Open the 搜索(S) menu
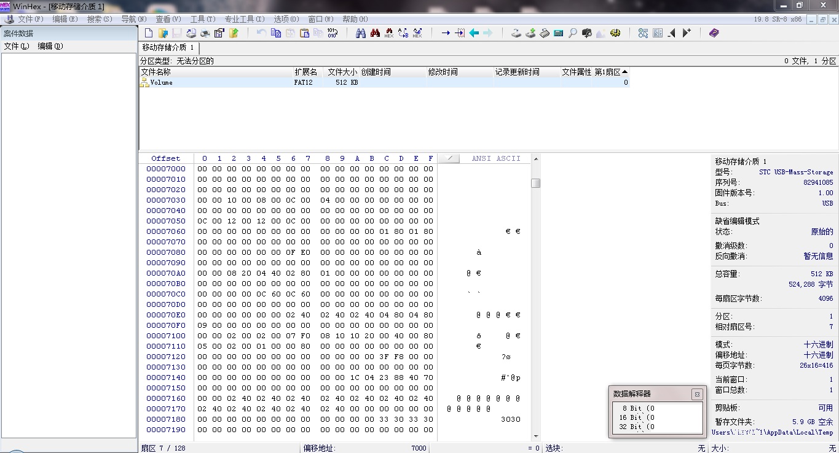This screenshot has width=839, height=453. tap(99, 19)
